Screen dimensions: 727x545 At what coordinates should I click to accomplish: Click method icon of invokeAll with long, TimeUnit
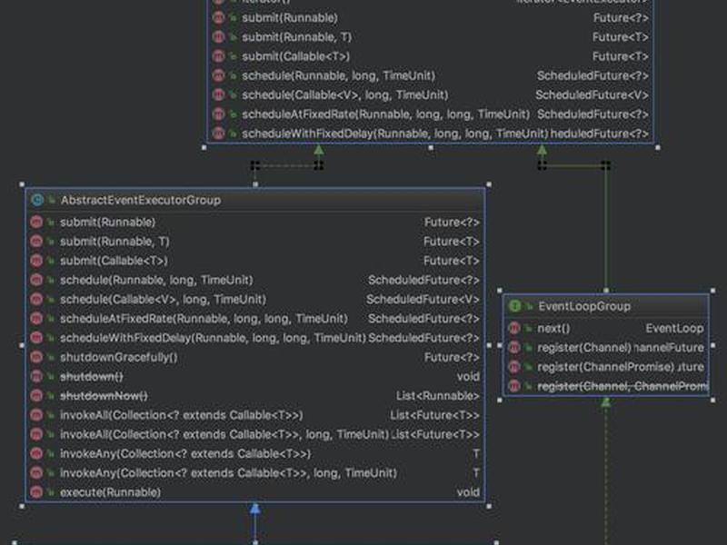(36, 434)
